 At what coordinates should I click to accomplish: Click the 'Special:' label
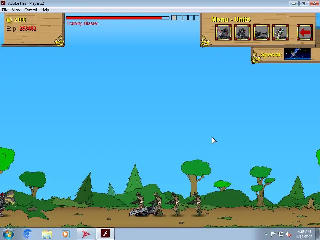(271, 54)
